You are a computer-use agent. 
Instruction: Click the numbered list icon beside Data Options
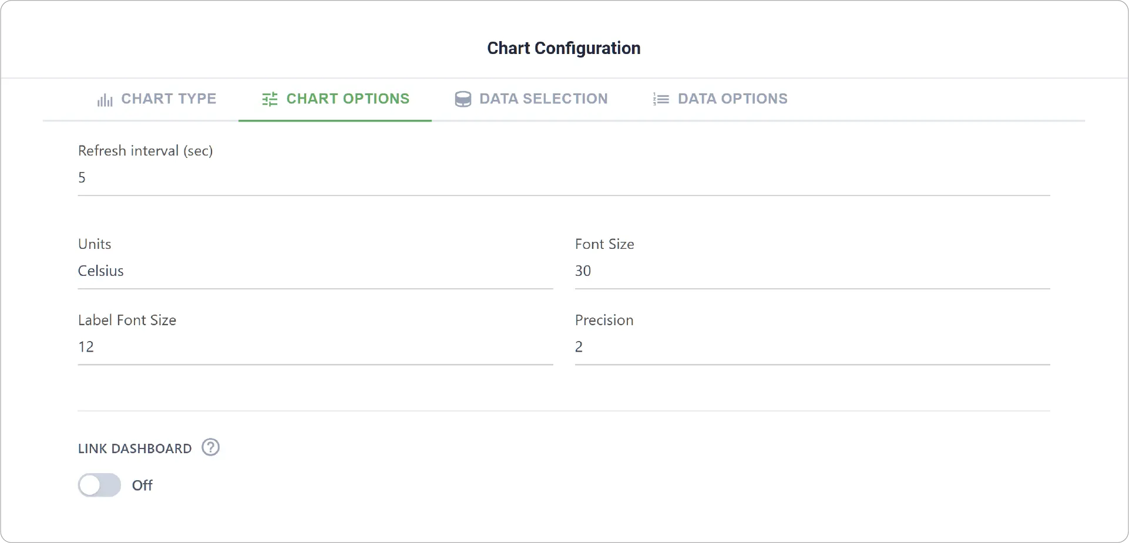pyautogui.click(x=661, y=99)
